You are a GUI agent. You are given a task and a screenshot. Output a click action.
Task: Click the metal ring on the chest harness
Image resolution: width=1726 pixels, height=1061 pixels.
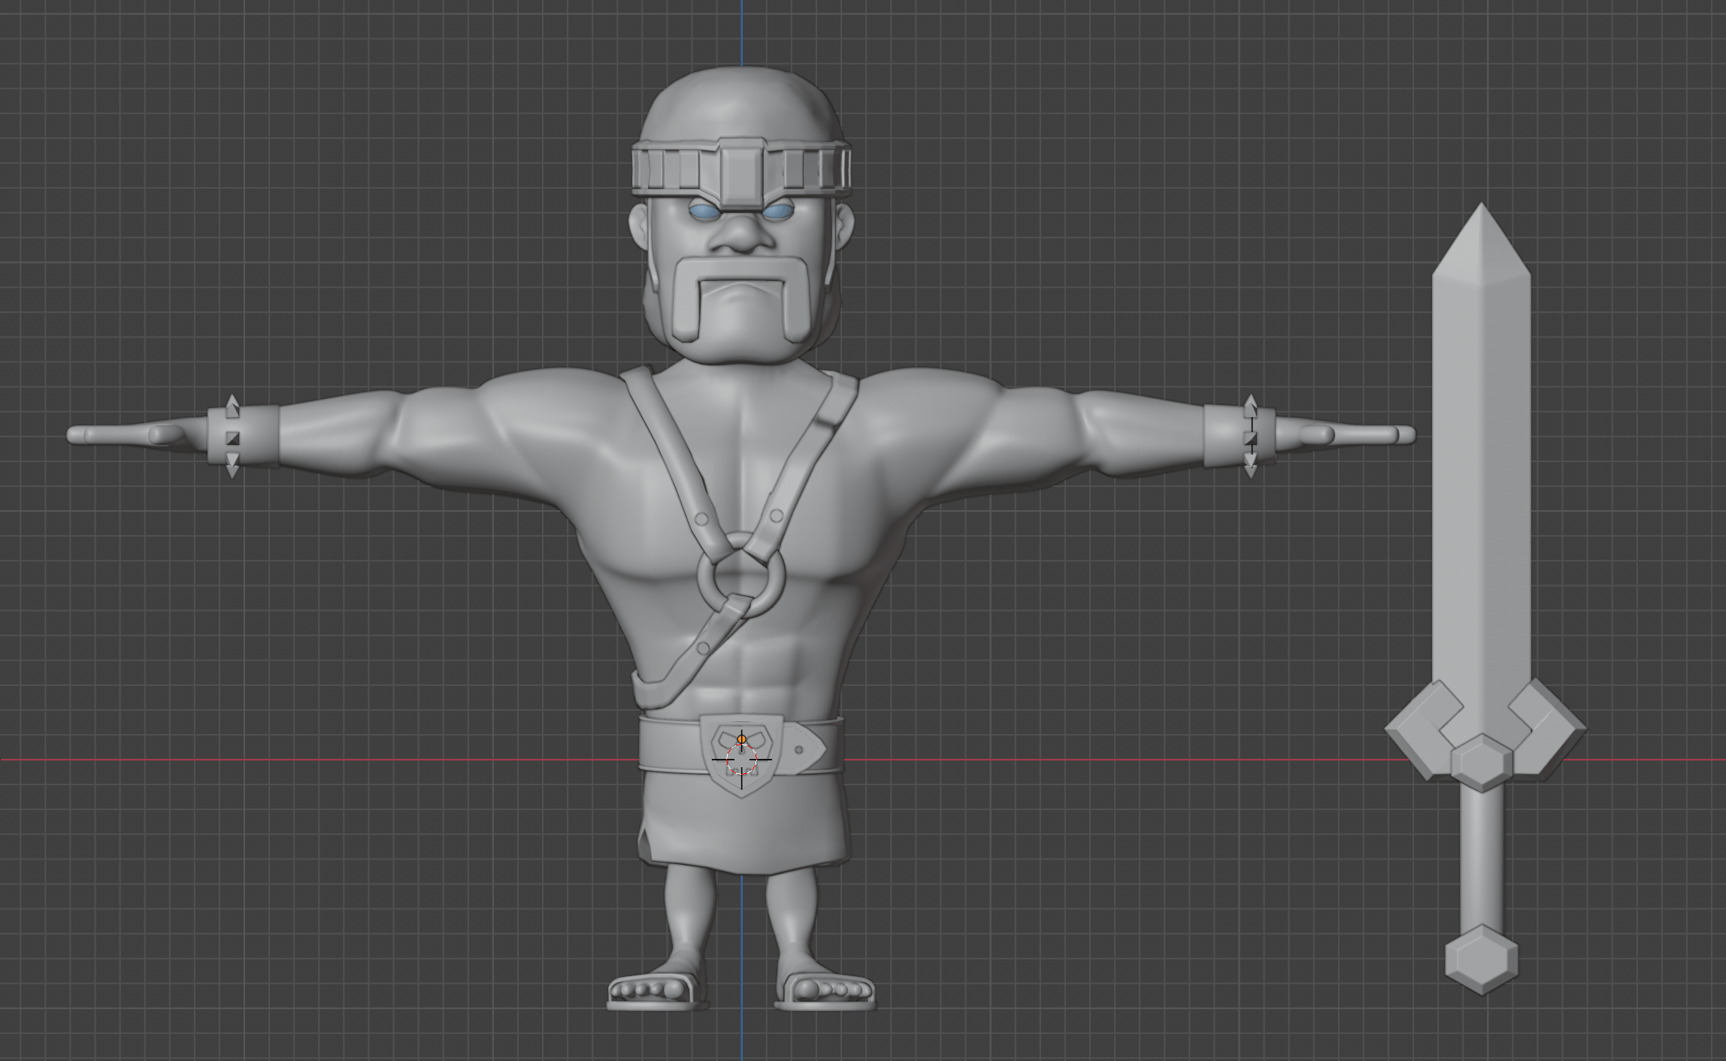[741, 576]
